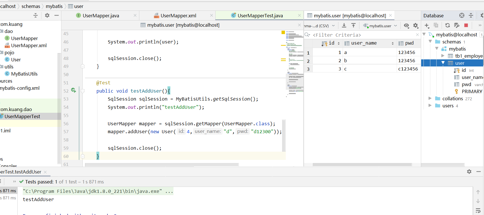Close the UserMapper.xml tab
Viewport: 484px width, 215px height.
coord(212,15)
